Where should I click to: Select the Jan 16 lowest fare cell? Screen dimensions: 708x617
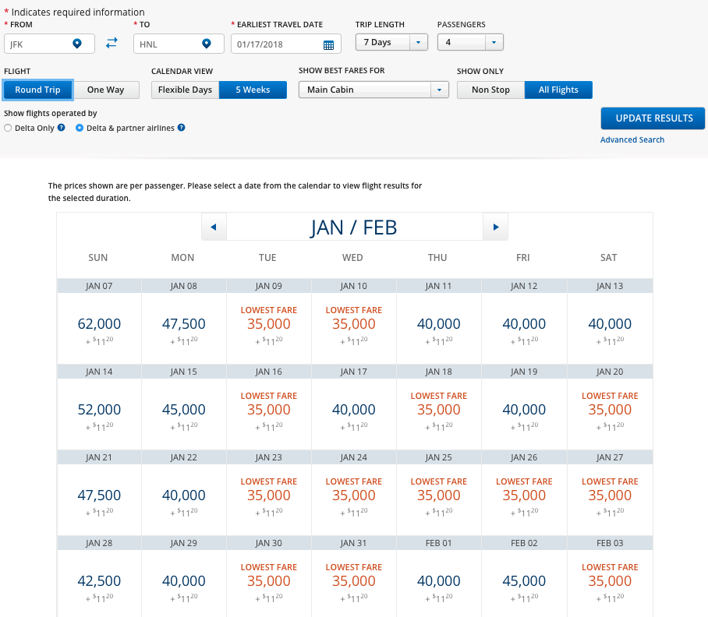pyautogui.click(x=268, y=409)
